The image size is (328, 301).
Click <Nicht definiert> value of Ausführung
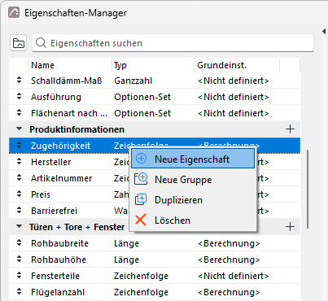pos(234,97)
